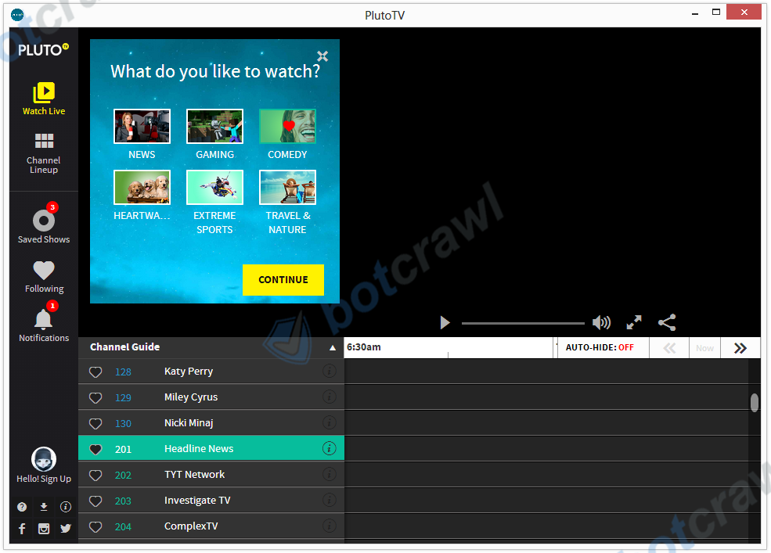Select the HEARTWARMING puppies thumbnail

pyautogui.click(x=142, y=187)
